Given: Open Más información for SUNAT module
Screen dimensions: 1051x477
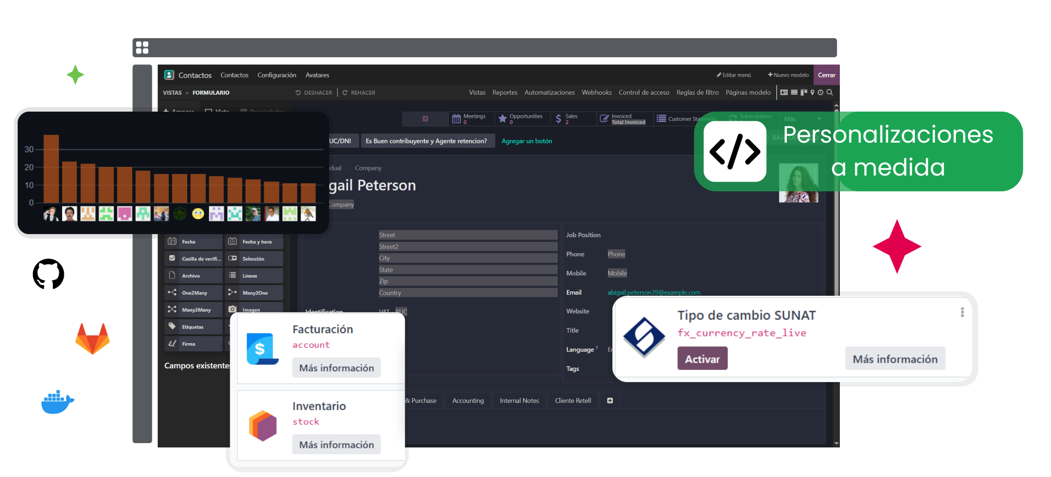Looking at the screenshot, I should pos(895,359).
